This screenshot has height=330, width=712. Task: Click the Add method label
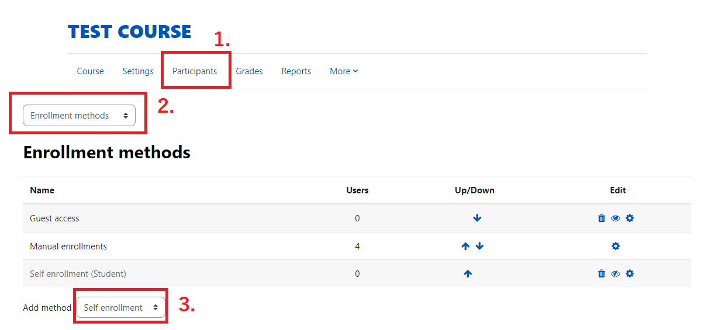click(47, 308)
